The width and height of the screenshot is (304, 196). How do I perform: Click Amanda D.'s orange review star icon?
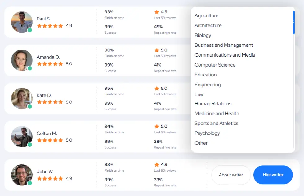pyautogui.click(x=157, y=50)
